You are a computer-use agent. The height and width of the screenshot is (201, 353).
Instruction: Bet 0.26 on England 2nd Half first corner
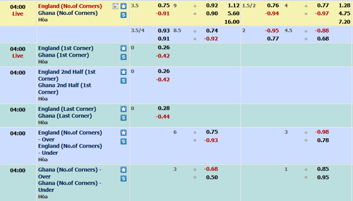[164, 71]
